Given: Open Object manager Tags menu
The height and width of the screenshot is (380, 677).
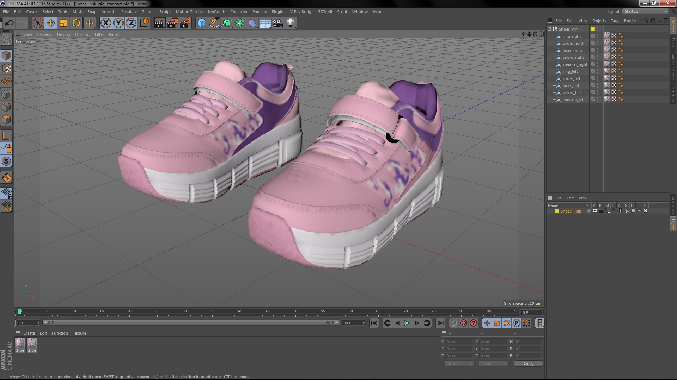Looking at the screenshot, I should pyautogui.click(x=615, y=21).
